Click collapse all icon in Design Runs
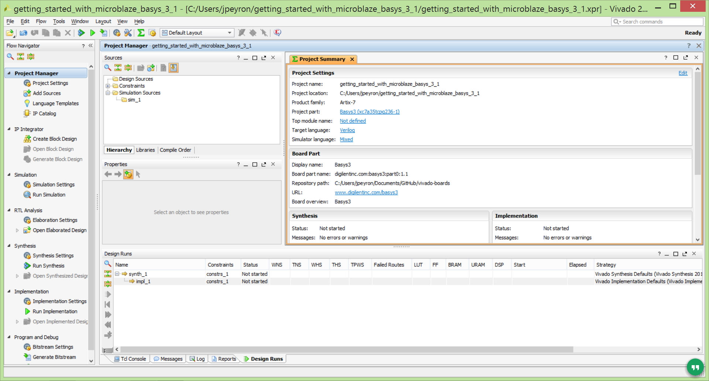The height and width of the screenshot is (381, 709). pos(107,274)
